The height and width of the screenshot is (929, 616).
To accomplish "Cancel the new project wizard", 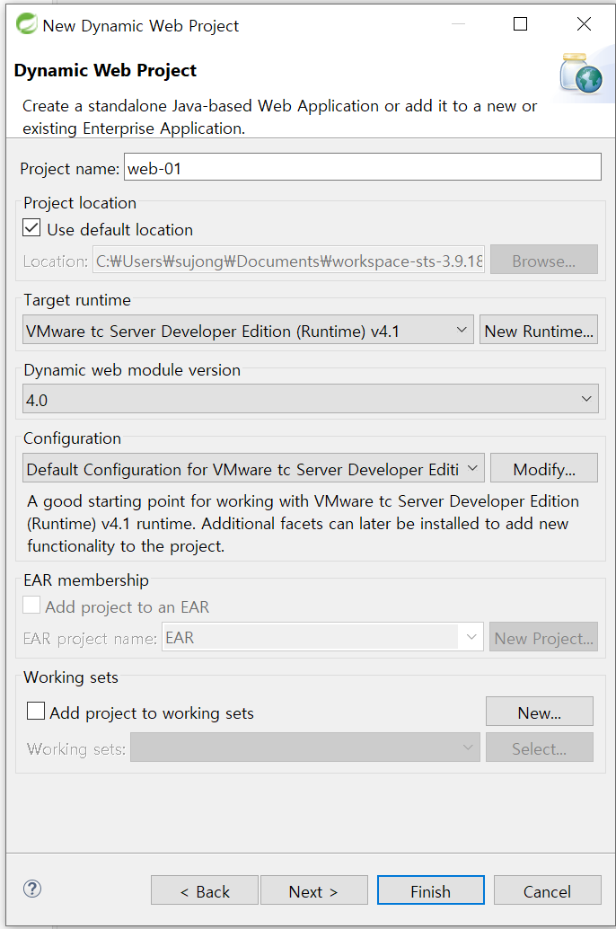I will coord(547,890).
